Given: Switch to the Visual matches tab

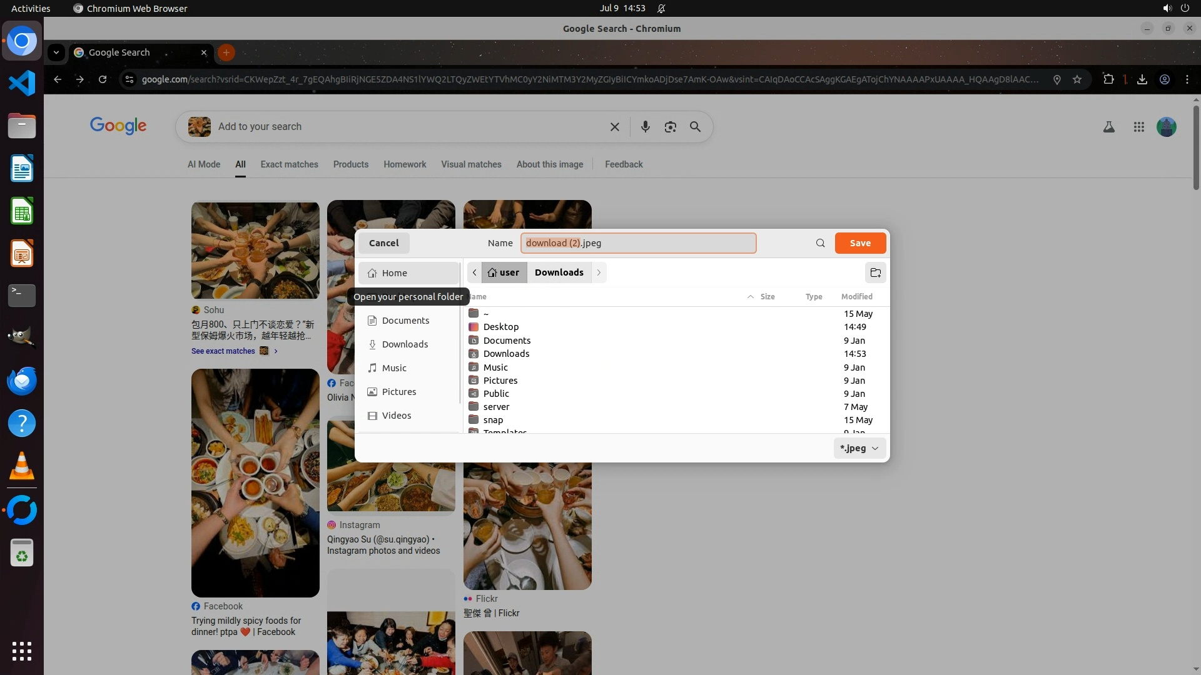Looking at the screenshot, I should (471, 164).
